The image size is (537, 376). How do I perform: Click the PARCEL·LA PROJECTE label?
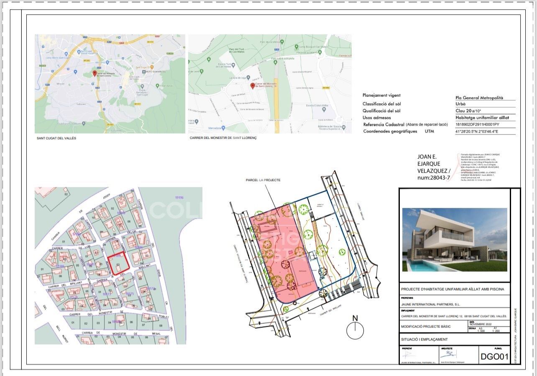[263, 180]
